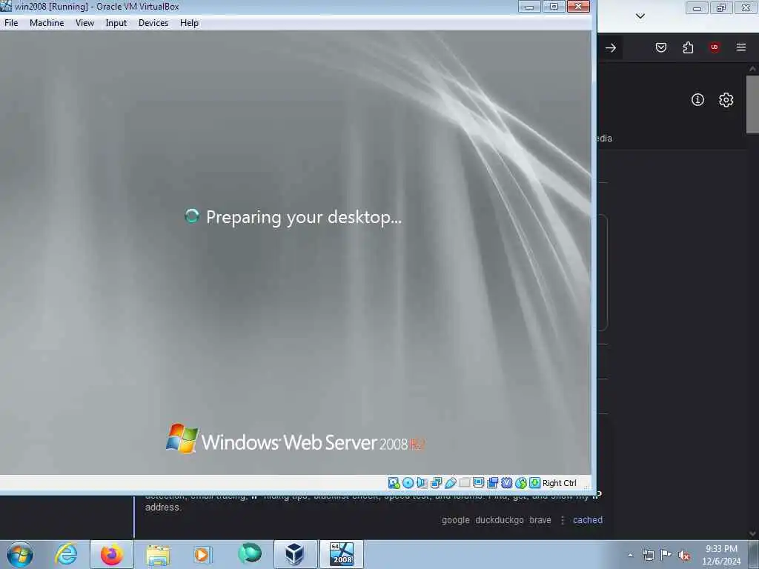Click the scrollbar down arrow in Firefox
The height and width of the screenshot is (569, 759).
(752, 533)
